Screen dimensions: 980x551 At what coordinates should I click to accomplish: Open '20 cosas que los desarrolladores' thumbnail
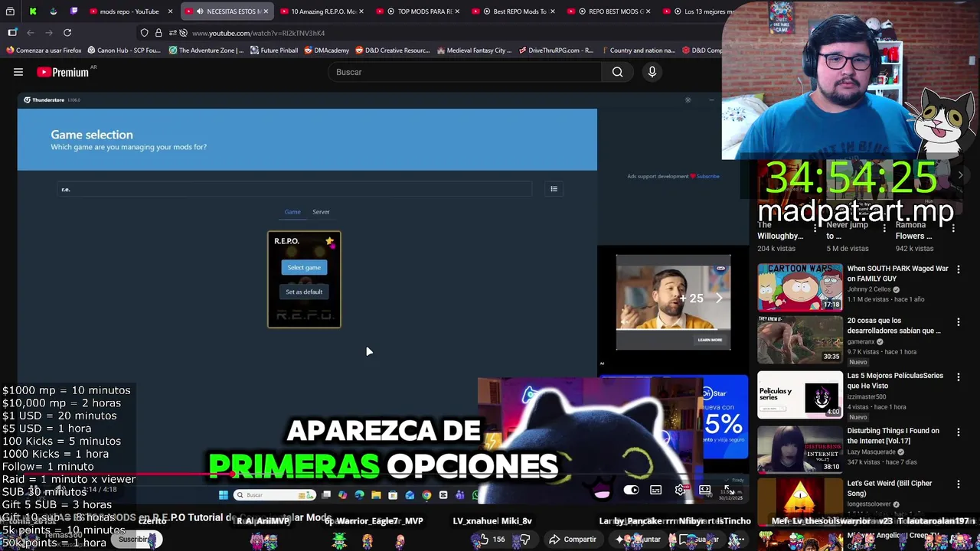(x=800, y=339)
